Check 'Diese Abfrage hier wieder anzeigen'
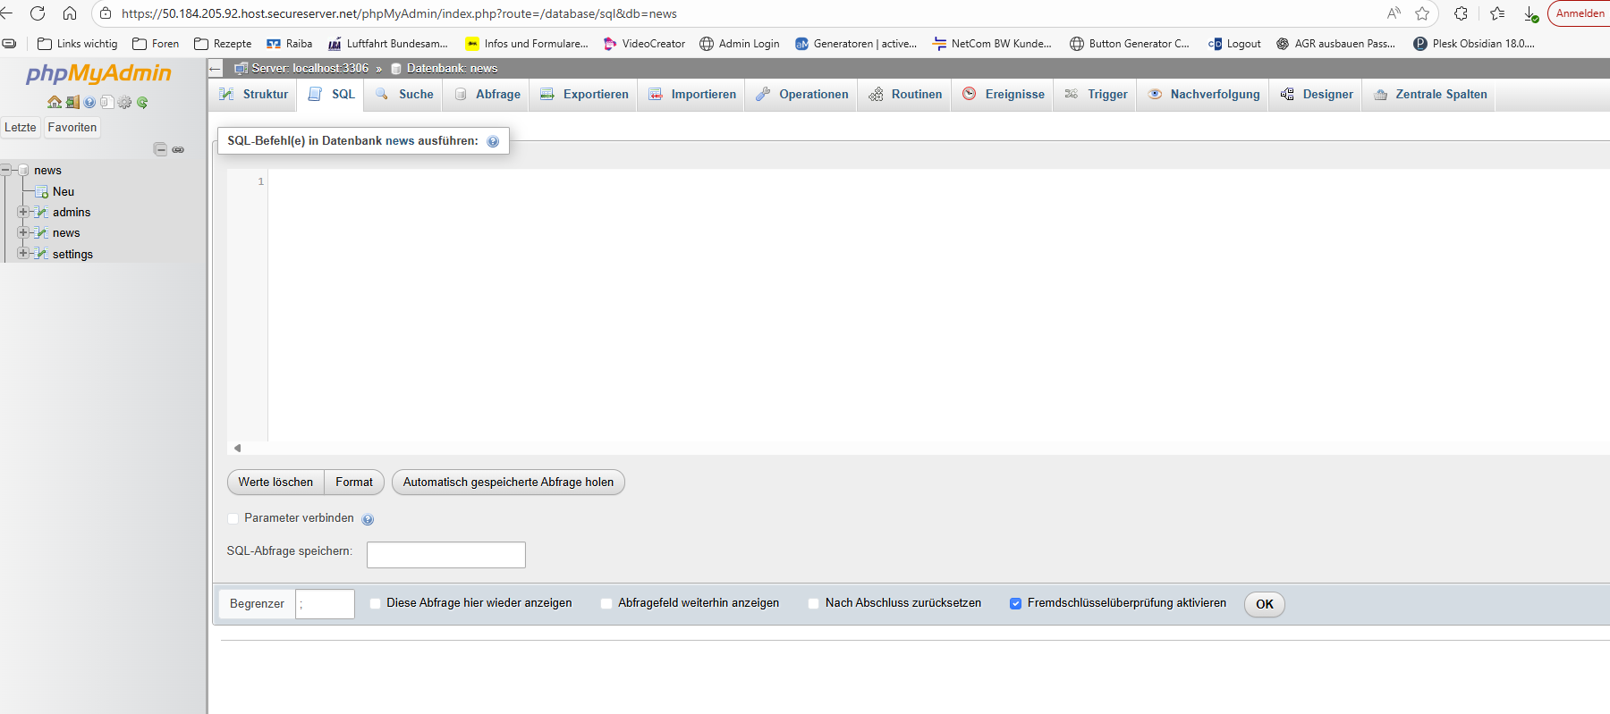The image size is (1610, 714). (376, 604)
